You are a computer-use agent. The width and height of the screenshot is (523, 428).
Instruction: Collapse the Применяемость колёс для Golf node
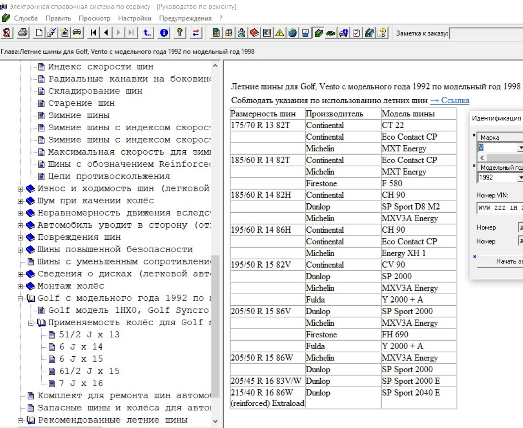tap(31, 323)
